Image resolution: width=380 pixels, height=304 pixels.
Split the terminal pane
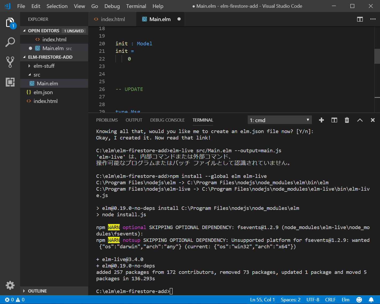(334, 120)
